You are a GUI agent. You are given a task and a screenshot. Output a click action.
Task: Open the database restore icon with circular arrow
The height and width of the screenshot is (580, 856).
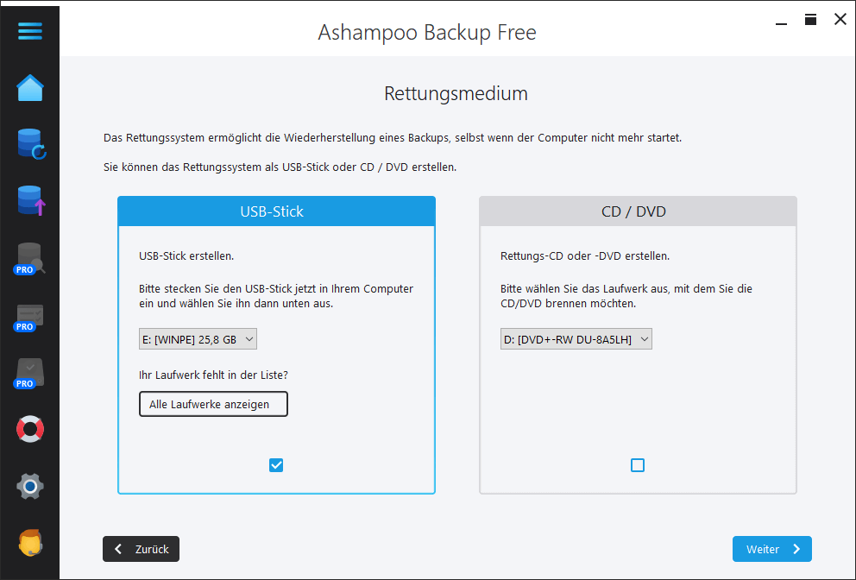point(30,143)
